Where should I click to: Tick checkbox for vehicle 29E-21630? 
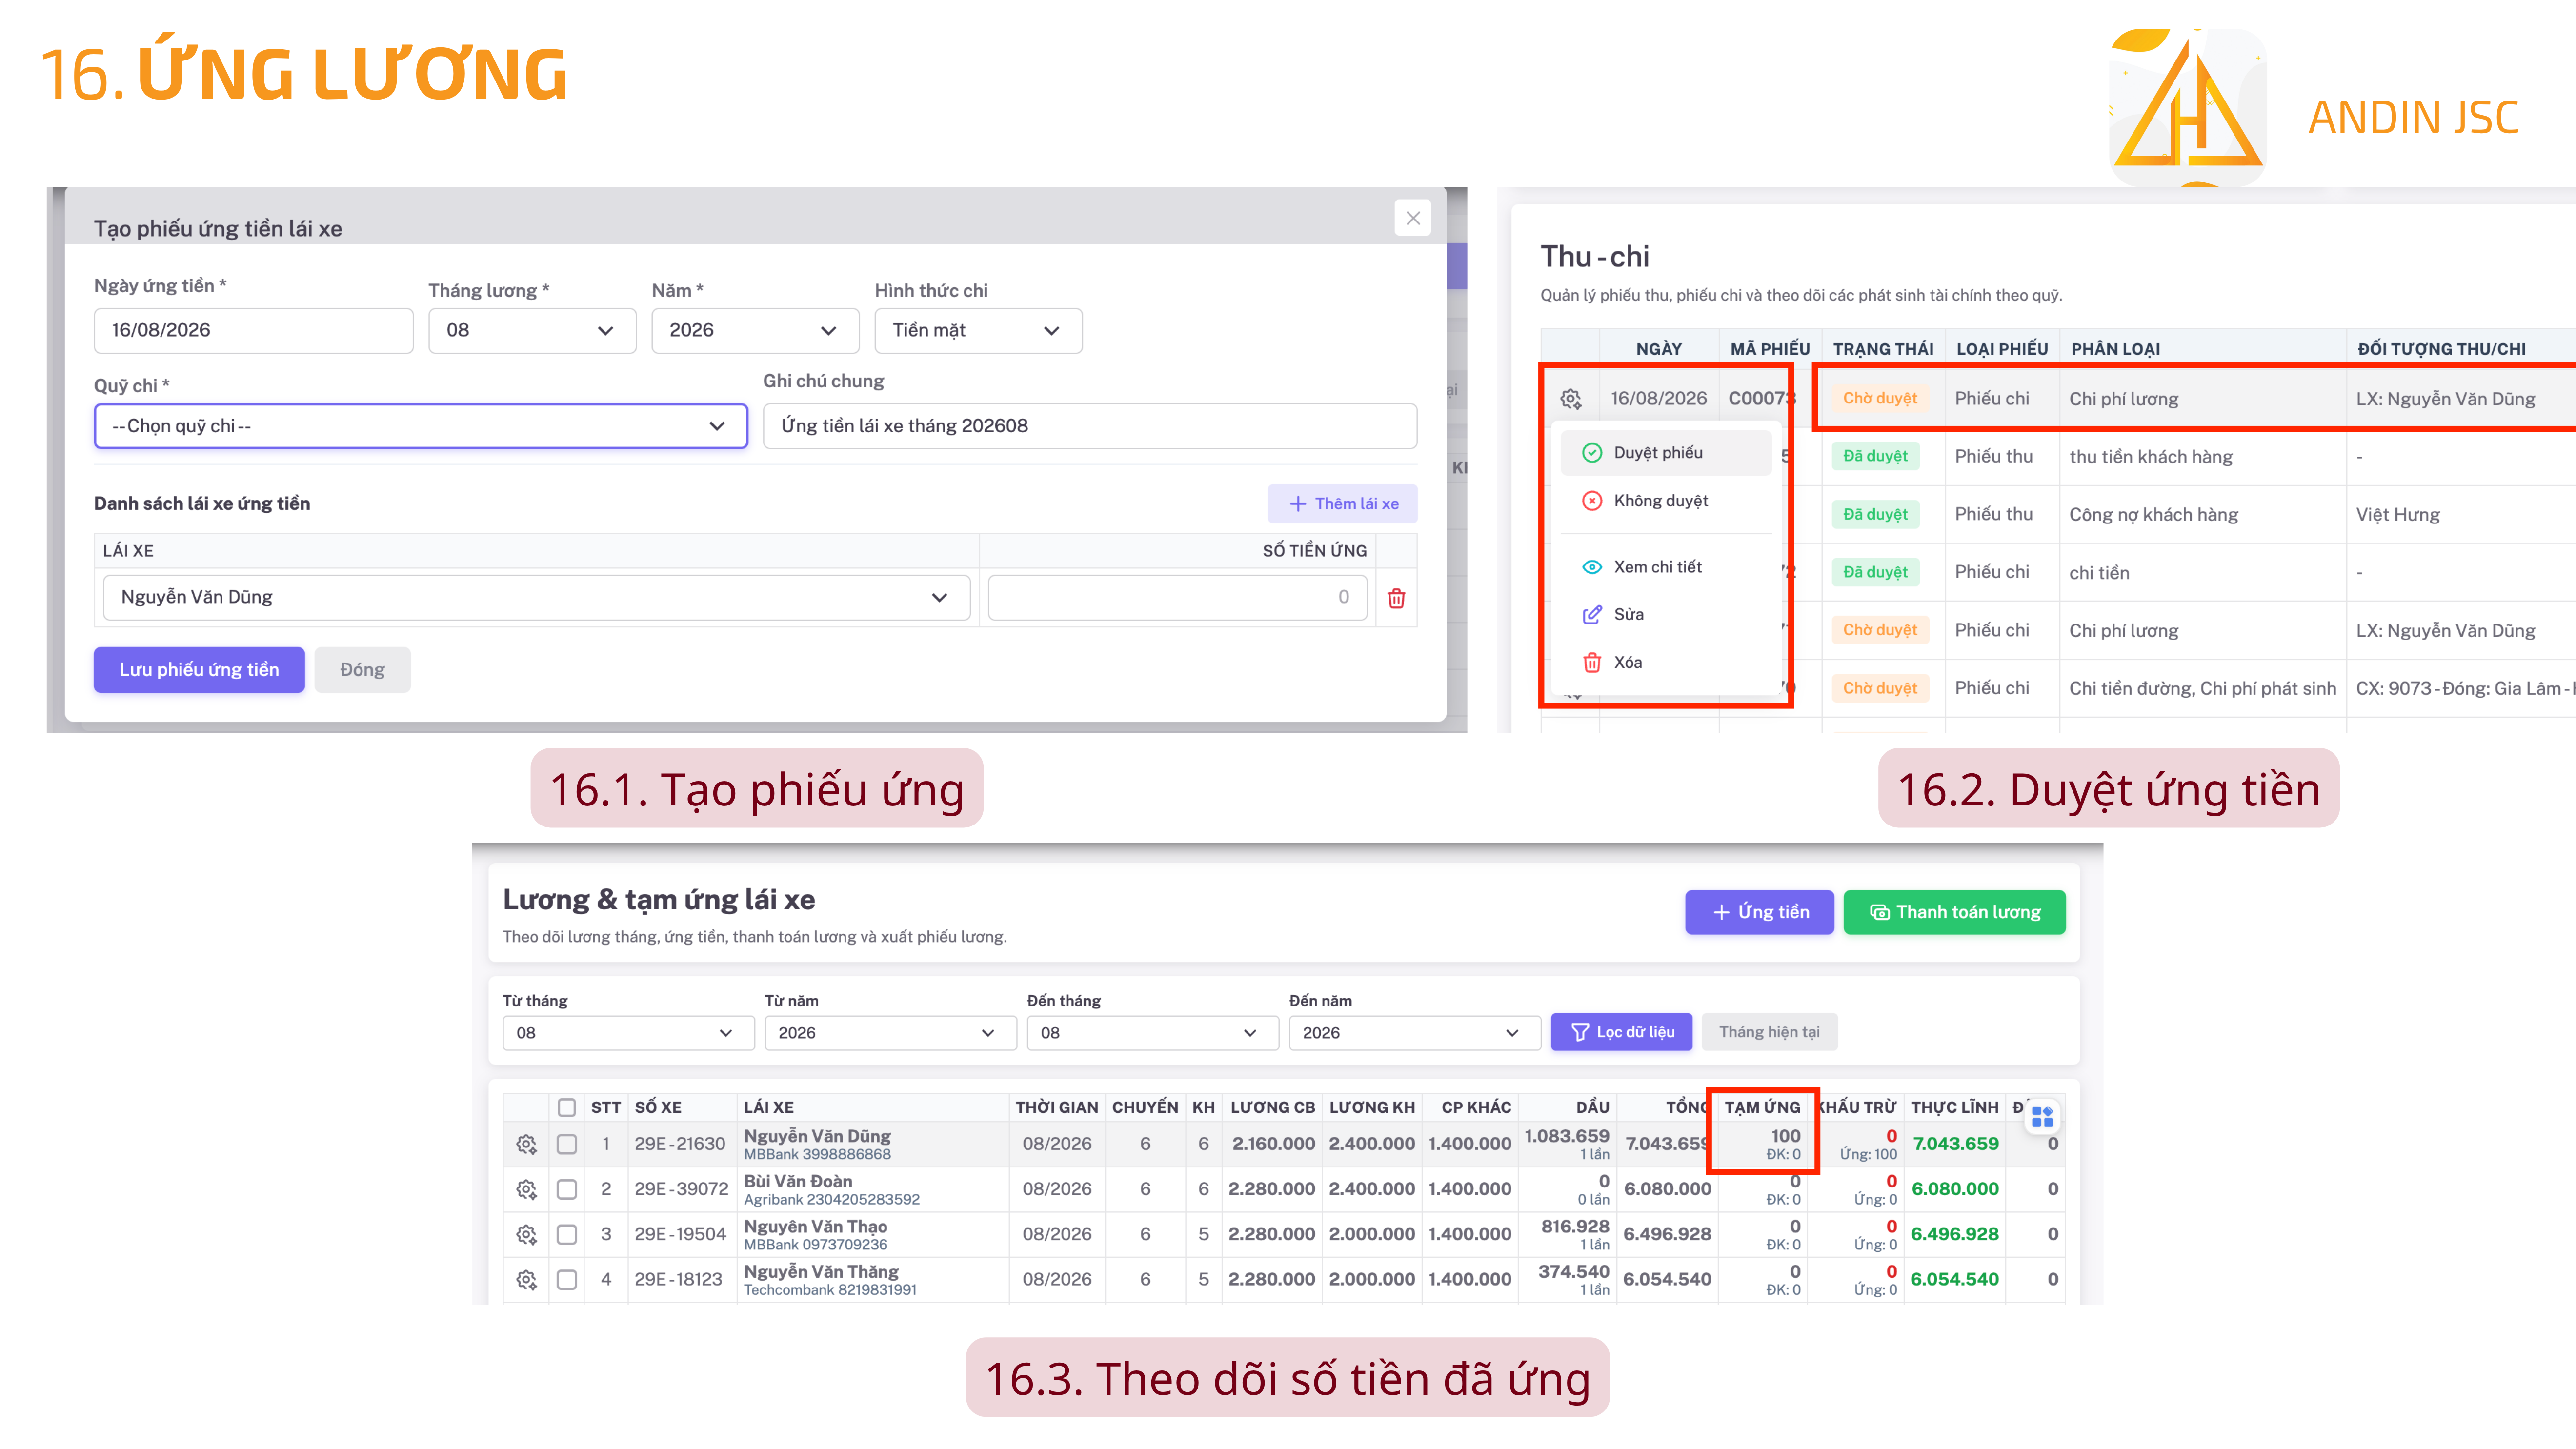point(567,1144)
